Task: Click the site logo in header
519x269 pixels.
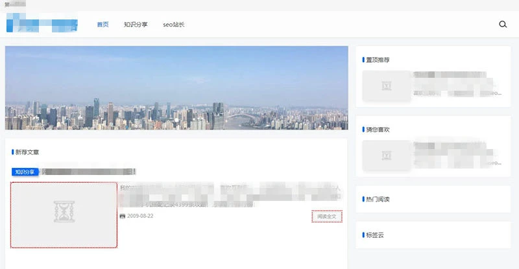Action: tap(42, 25)
